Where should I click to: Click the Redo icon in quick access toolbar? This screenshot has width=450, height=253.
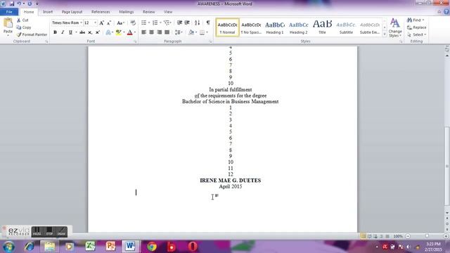(x=30, y=4)
